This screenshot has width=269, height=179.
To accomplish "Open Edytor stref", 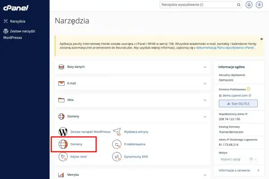I will (78, 157).
